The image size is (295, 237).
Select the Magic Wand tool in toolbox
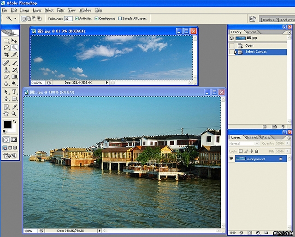[14, 48]
